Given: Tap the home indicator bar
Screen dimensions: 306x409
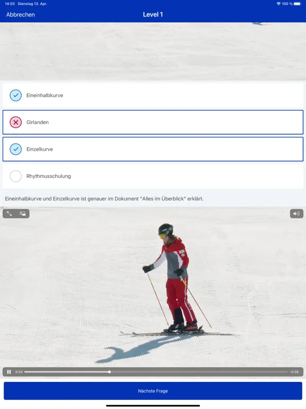Looking at the screenshot, I should point(153,406).
